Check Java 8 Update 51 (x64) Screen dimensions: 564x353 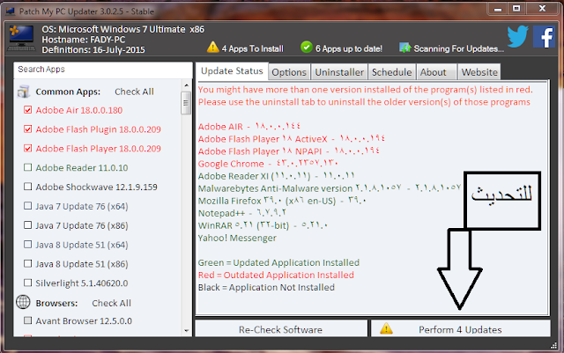(x=27, y=245)
